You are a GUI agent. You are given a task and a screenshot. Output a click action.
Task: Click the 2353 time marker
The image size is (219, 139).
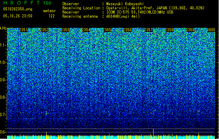pyautogui.click(x=65, y=30)
